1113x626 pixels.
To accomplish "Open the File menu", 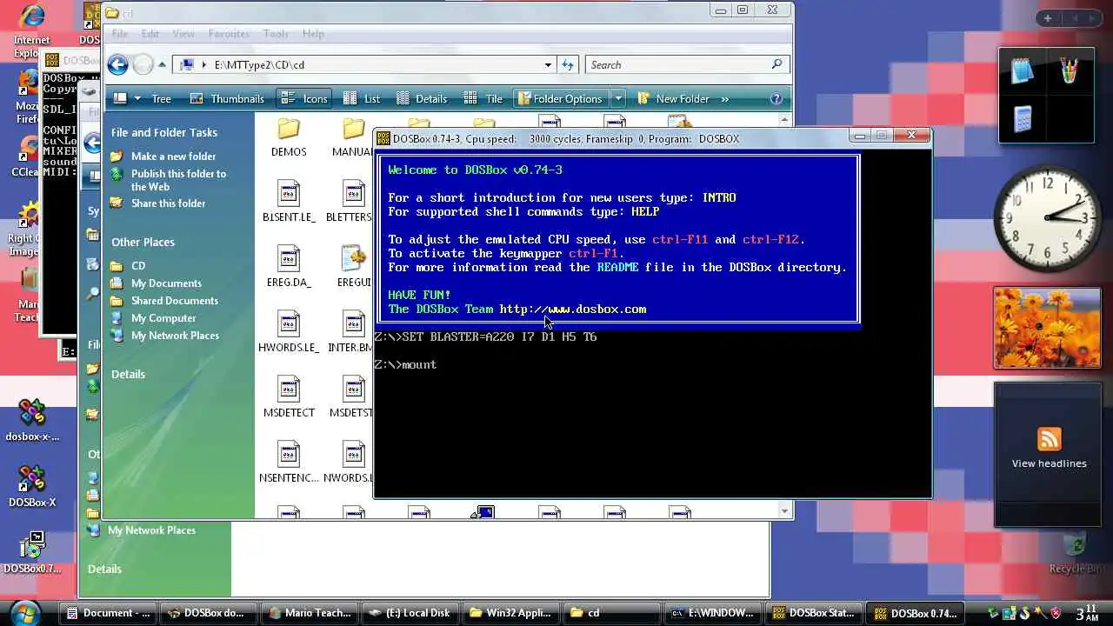I will [119, 33].
